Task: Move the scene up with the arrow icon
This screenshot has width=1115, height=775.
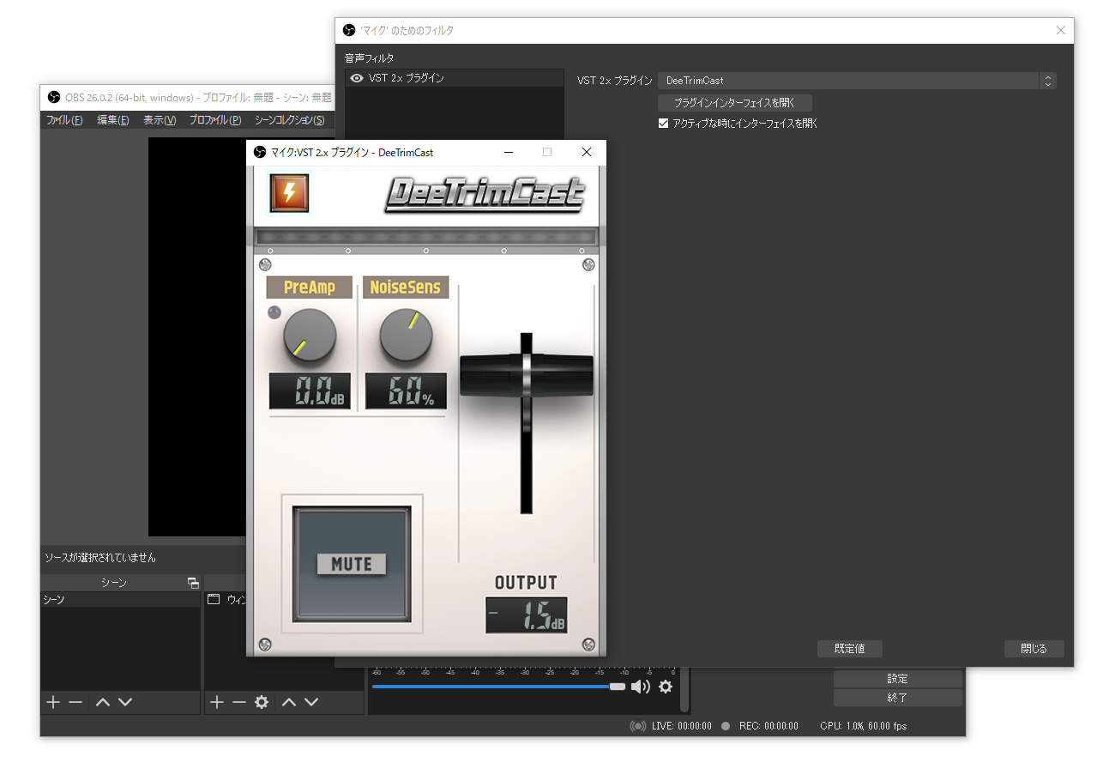Action: [x=103, y=702]
